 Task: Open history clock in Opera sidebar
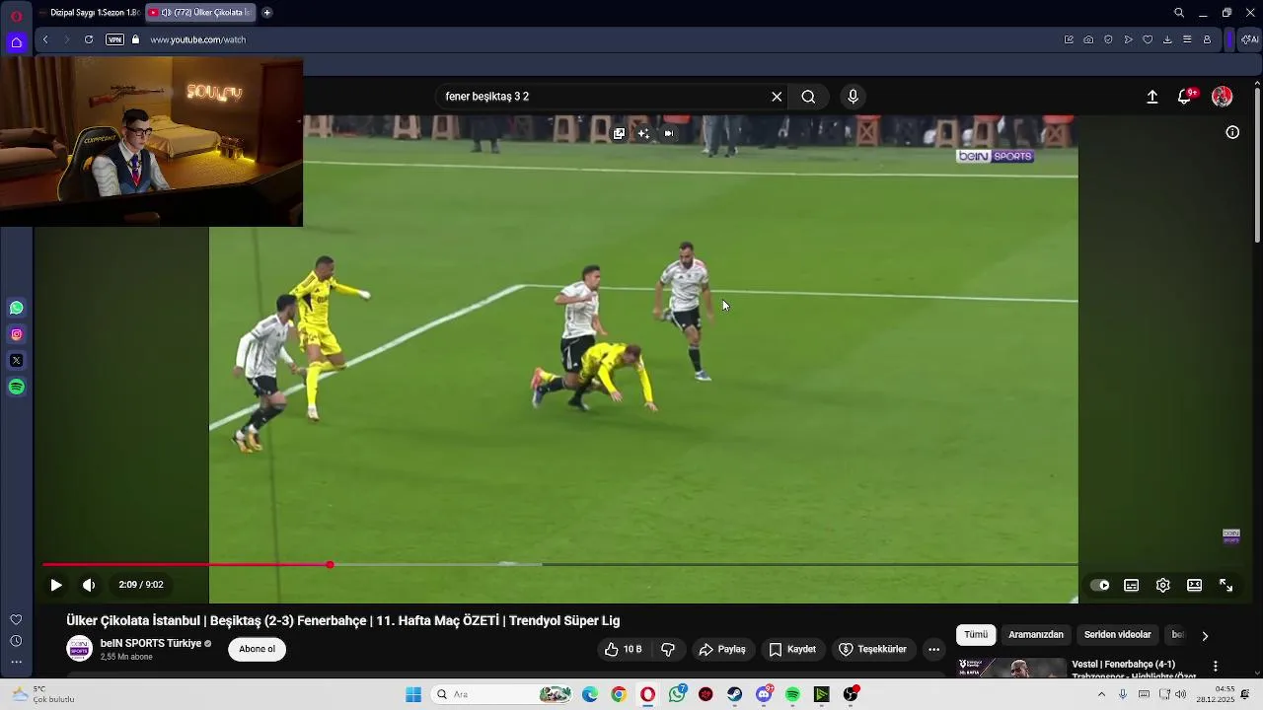[x=16, y=641]
